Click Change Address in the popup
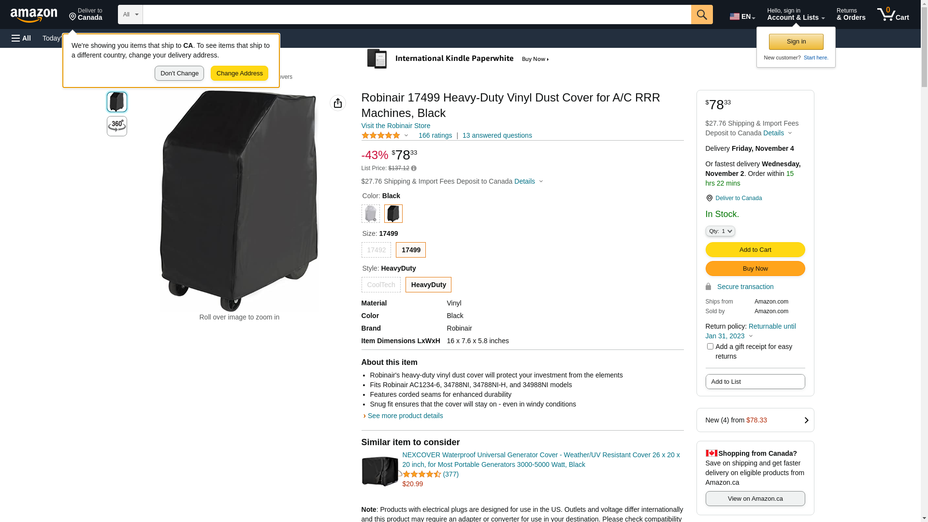The image size is (928, 522). 239,73
